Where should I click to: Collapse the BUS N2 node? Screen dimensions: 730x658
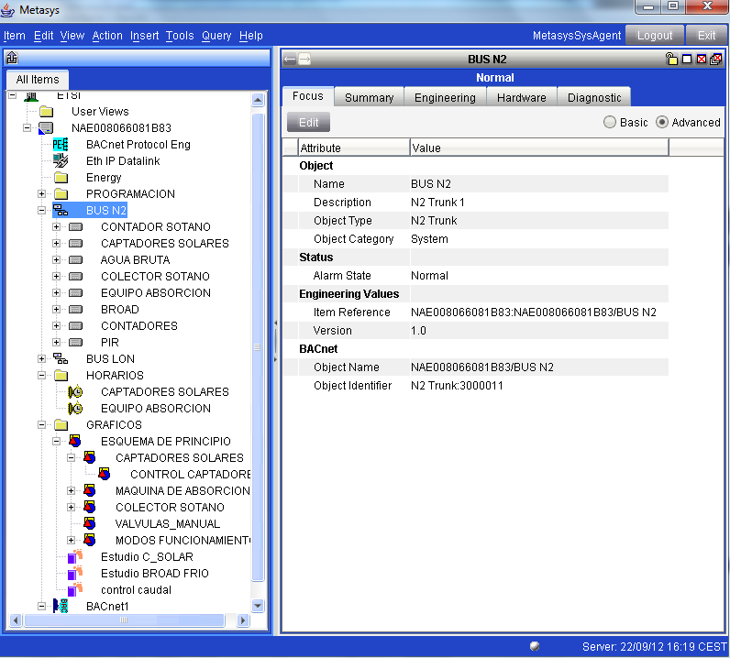tap(41, 211)
